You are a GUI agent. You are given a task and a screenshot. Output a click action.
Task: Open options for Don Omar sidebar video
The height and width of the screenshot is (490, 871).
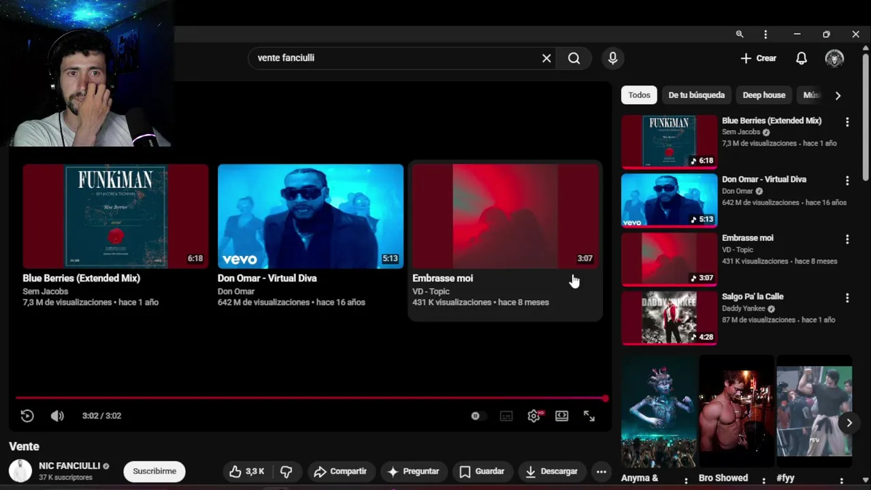tap(847, 180)
